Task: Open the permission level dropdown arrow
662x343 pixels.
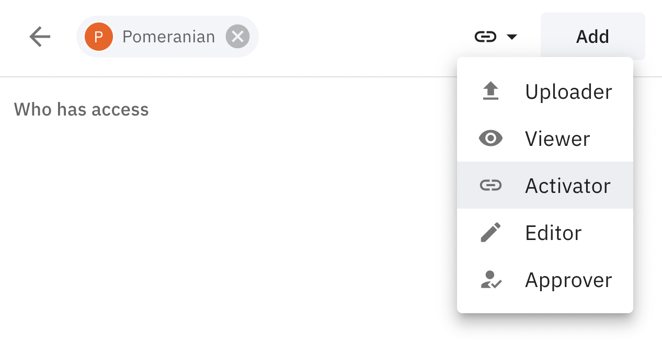Action: point(512,37)
